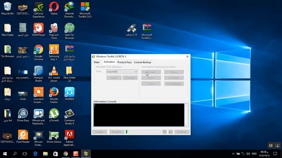Screen dimensions: 282x158
Task: Switch to the Main tab
Action: (96, 62)
